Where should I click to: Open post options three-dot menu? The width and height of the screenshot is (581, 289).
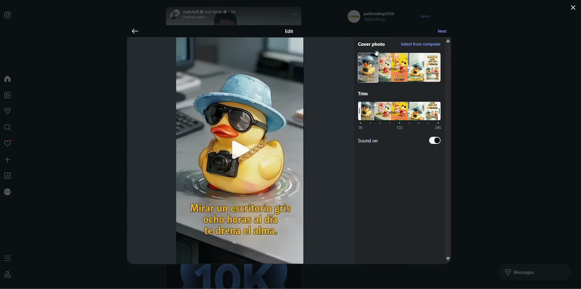[295, 14]
